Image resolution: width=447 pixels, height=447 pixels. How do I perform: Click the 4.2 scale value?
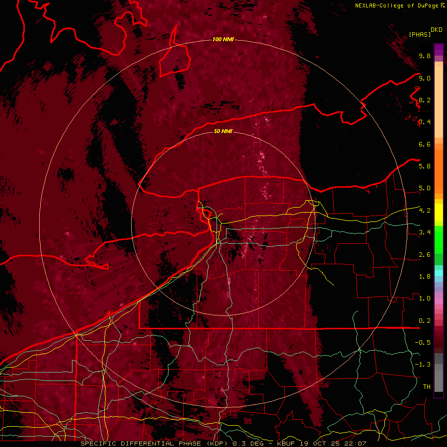tap(425, 211)
